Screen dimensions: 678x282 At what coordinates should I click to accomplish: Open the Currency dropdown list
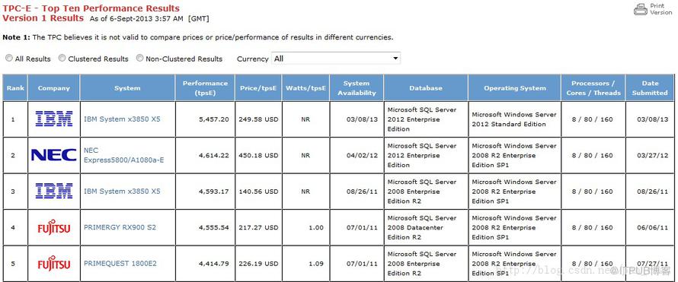point(335,59)
